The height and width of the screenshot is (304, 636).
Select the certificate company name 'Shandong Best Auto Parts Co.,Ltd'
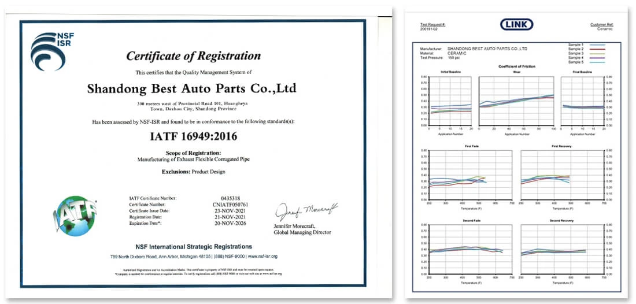point(191,88)
